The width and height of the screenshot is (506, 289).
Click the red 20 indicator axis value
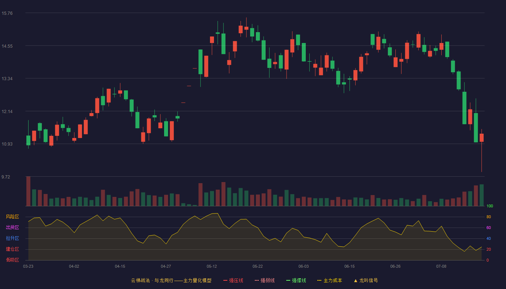coord(489,249)
